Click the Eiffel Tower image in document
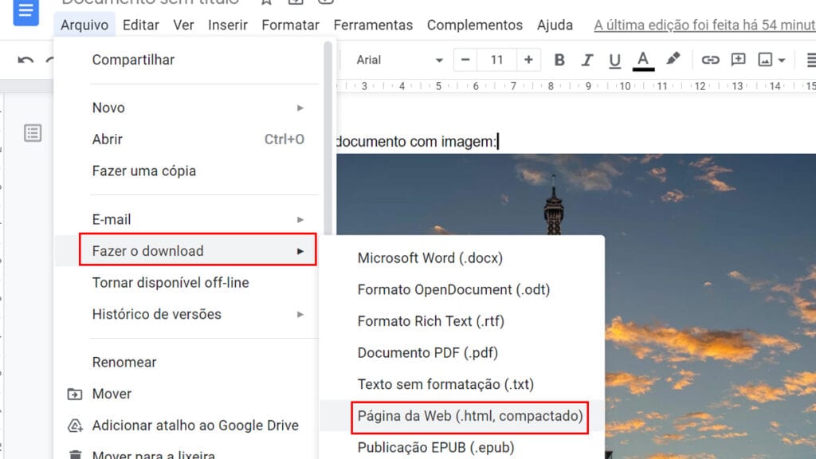This screenshot has height=459, width=816. (576, 306)
